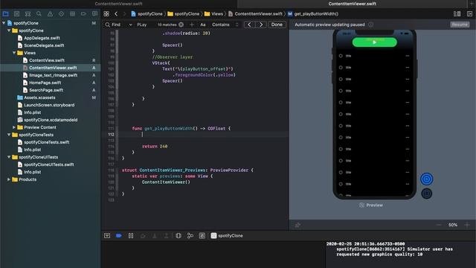Select right ContentItemViewer.swift tab
476x268 pixels.
tap(352, 4)
